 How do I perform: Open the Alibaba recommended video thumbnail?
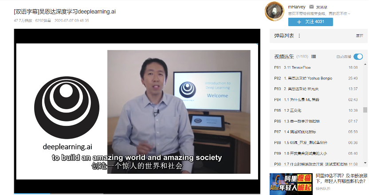click(x=291, y=184)
